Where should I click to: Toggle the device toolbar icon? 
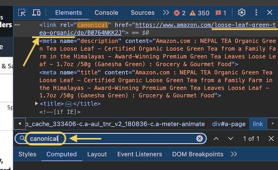[37, 13]
